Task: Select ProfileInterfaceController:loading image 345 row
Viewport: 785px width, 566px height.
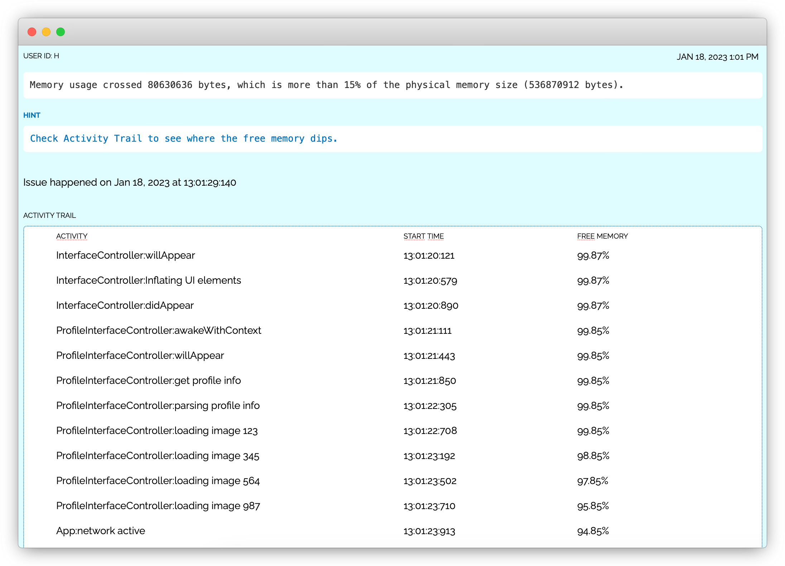Action: coord(158,456)
